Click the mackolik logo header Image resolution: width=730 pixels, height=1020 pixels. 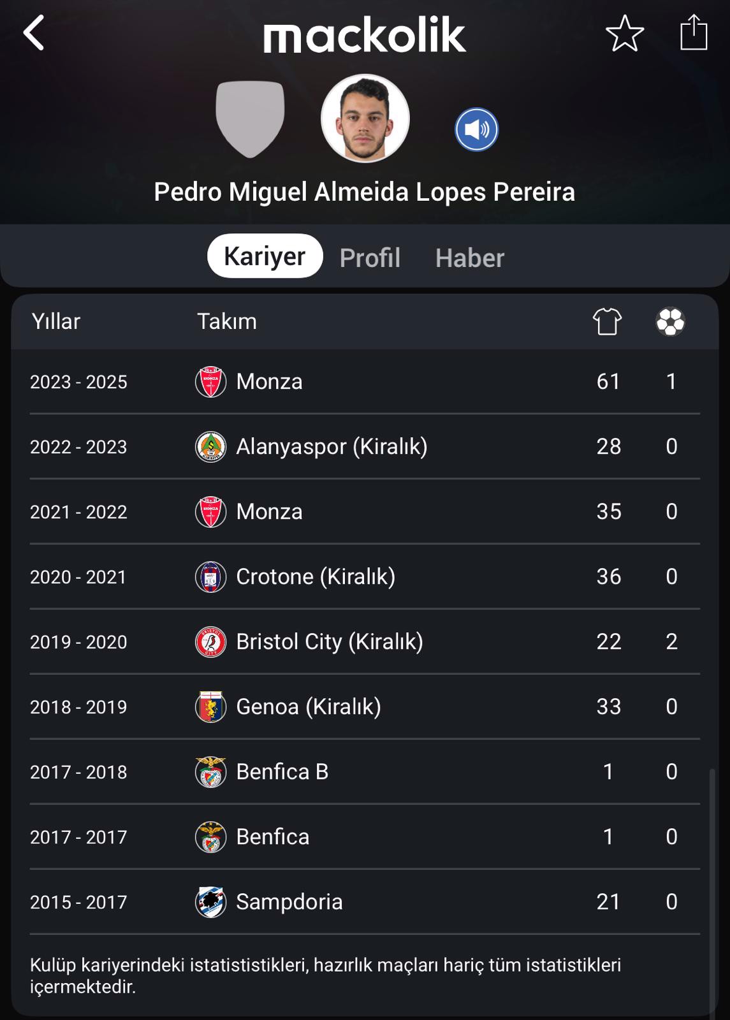365,34
